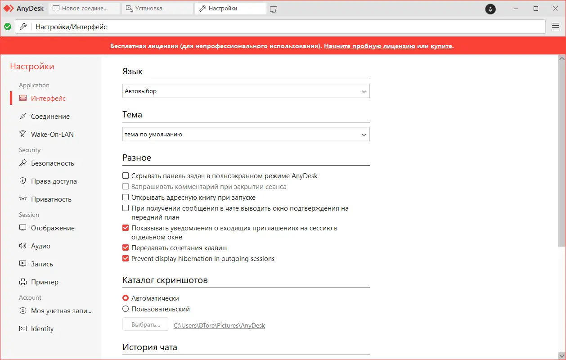Image resolution: width=566 pixels, height=360 pixels.
Task: Click the account icon beside Моя учетная запись
Action: point(23,310)
